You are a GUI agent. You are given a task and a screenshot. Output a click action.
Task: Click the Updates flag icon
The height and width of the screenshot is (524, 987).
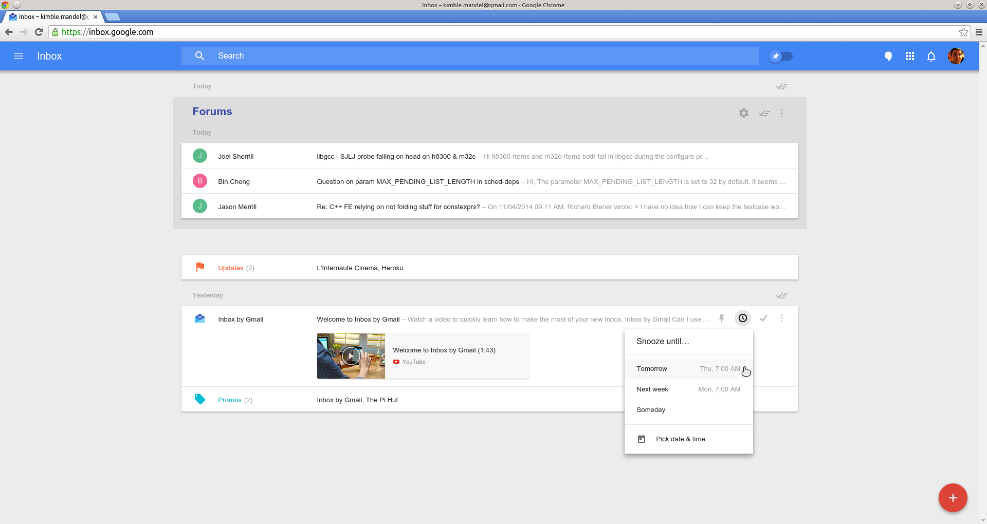(x=200, y=267)
